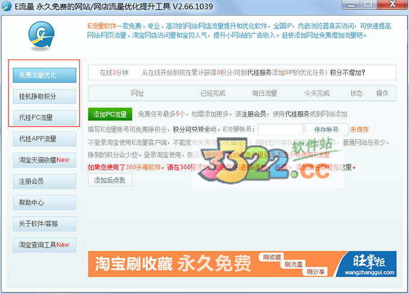Click the 今天完成 column header
The image size is (409, 294).
(317, 93)
